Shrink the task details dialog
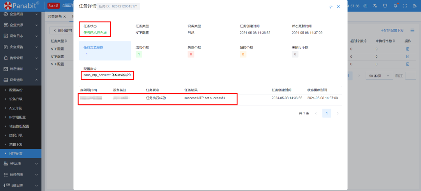Image resolution: width=421 pixels, height=191 pixels. coord(331,7)
